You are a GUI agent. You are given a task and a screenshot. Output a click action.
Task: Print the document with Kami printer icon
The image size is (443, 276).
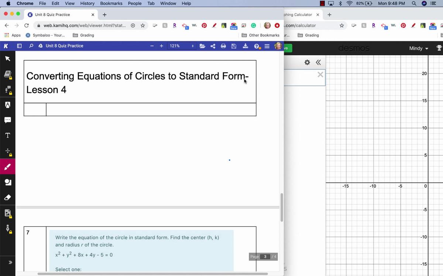[223, 46]
